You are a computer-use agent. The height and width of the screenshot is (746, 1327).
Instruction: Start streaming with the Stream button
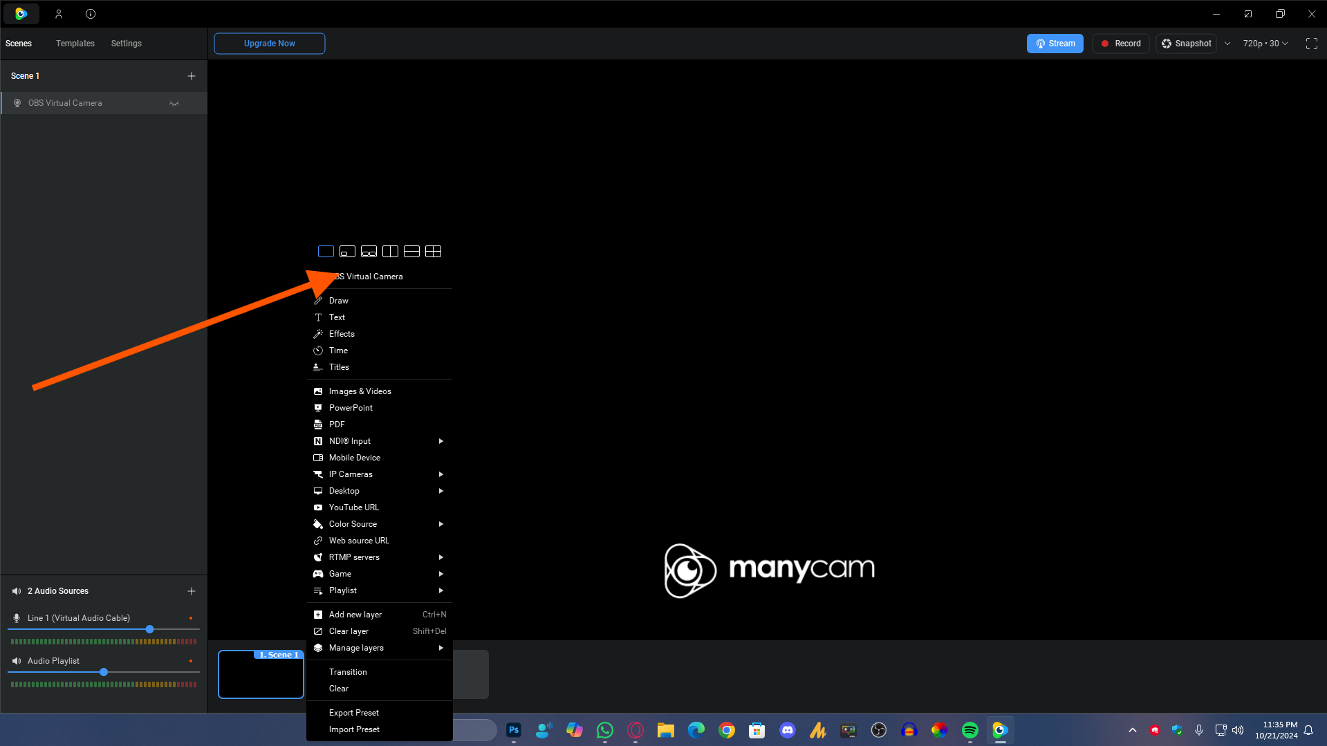(1055, 44)
